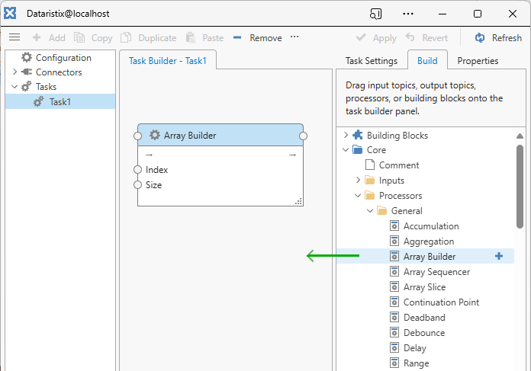
Task: Open toolbar overflow ellipsis next to Remove
Action: click(x=294, y=37)
